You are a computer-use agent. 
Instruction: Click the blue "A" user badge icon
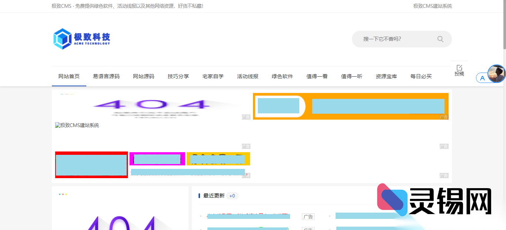click(x=482, y=78)
